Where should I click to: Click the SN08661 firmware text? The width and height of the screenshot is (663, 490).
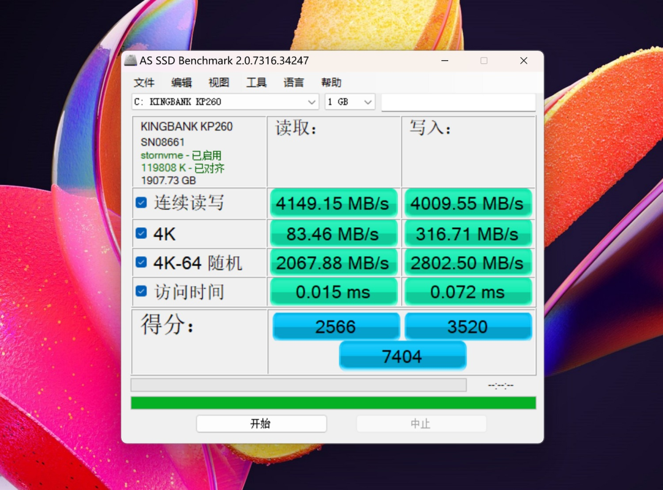pyautogui.click(x=162, y=142)
